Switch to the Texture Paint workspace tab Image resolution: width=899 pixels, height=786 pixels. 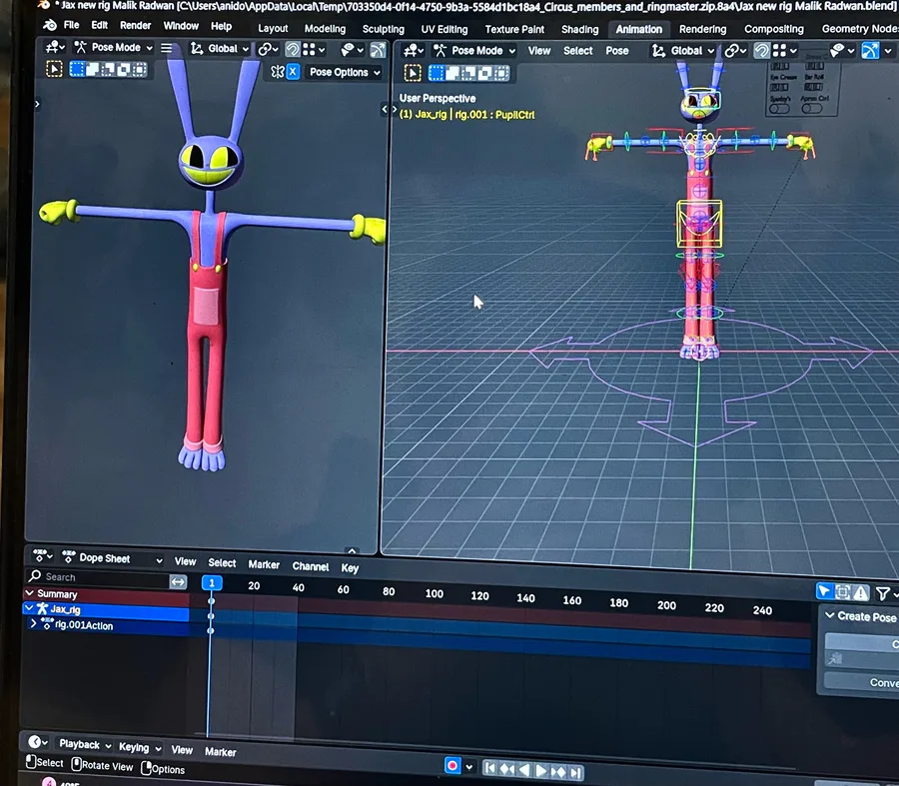pos(514,29)
